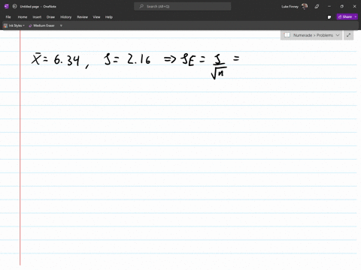Image resolution: width=361 pixels, height=270 pixels.
Task: Toggle full page view with expand arrows
Action: pos(348,35)
